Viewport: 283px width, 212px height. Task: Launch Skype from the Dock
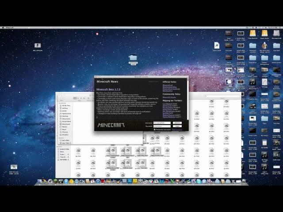click(x=199, y=181)
